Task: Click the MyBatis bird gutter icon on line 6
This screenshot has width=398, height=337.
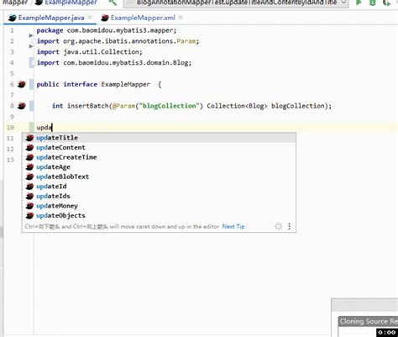Action: point(22,84)
